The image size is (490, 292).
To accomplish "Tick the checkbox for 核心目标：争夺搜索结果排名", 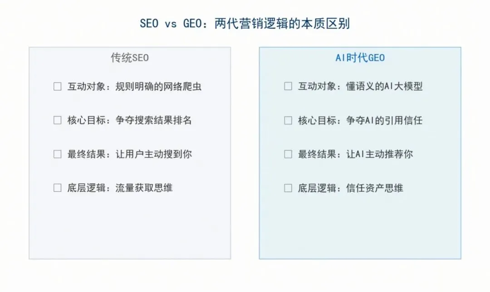I will point(57,120).
